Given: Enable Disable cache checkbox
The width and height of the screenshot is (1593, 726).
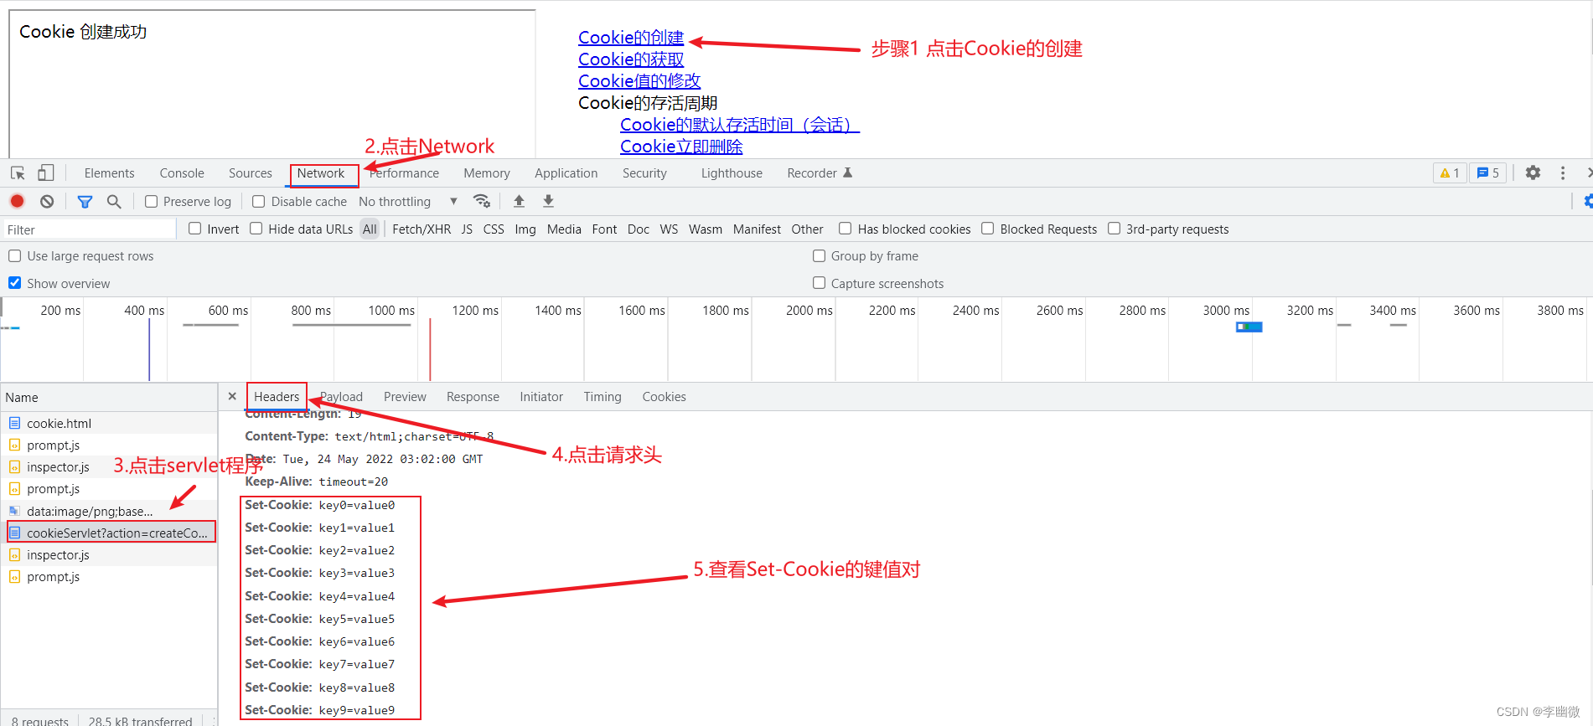Looking at the screenshot, I should point(259,201).
